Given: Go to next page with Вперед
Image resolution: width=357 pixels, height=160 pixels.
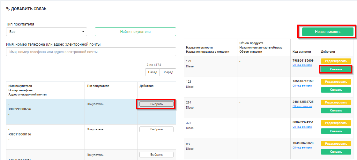Looking at the screenshot, I should tap(168, 72).
